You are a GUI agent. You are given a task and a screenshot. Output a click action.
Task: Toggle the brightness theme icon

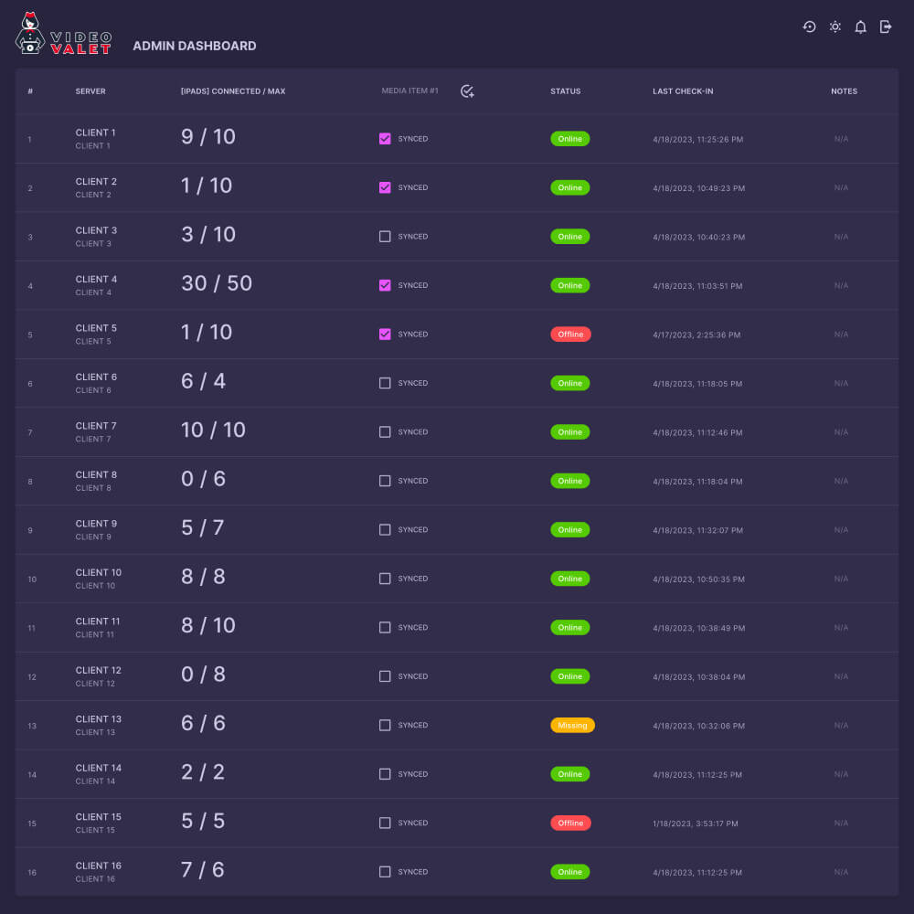coord(834,27)
